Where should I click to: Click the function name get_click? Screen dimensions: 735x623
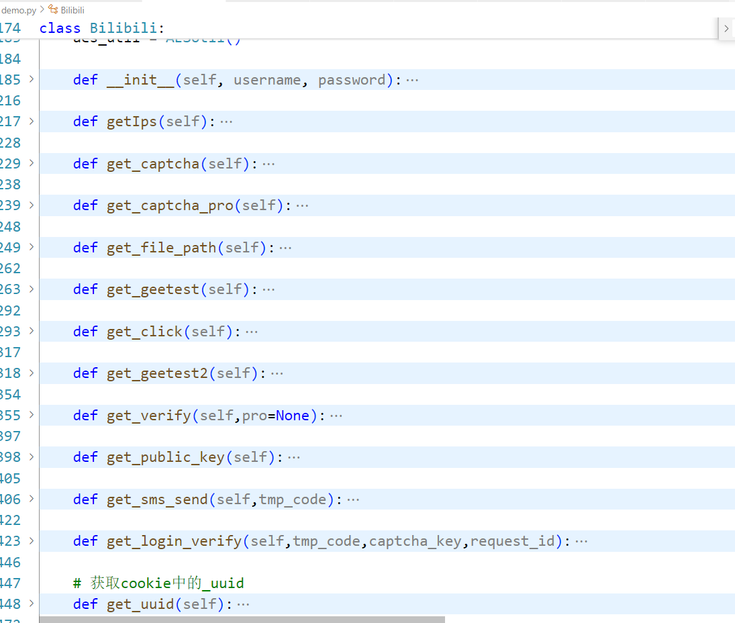[x=144, y=332]
